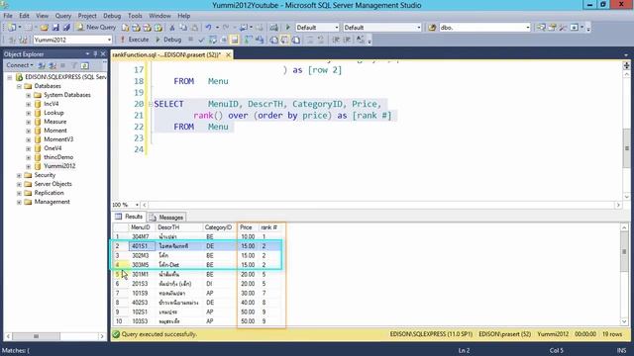
Task: Select the thincDemo database
Action: coord(58,157)
